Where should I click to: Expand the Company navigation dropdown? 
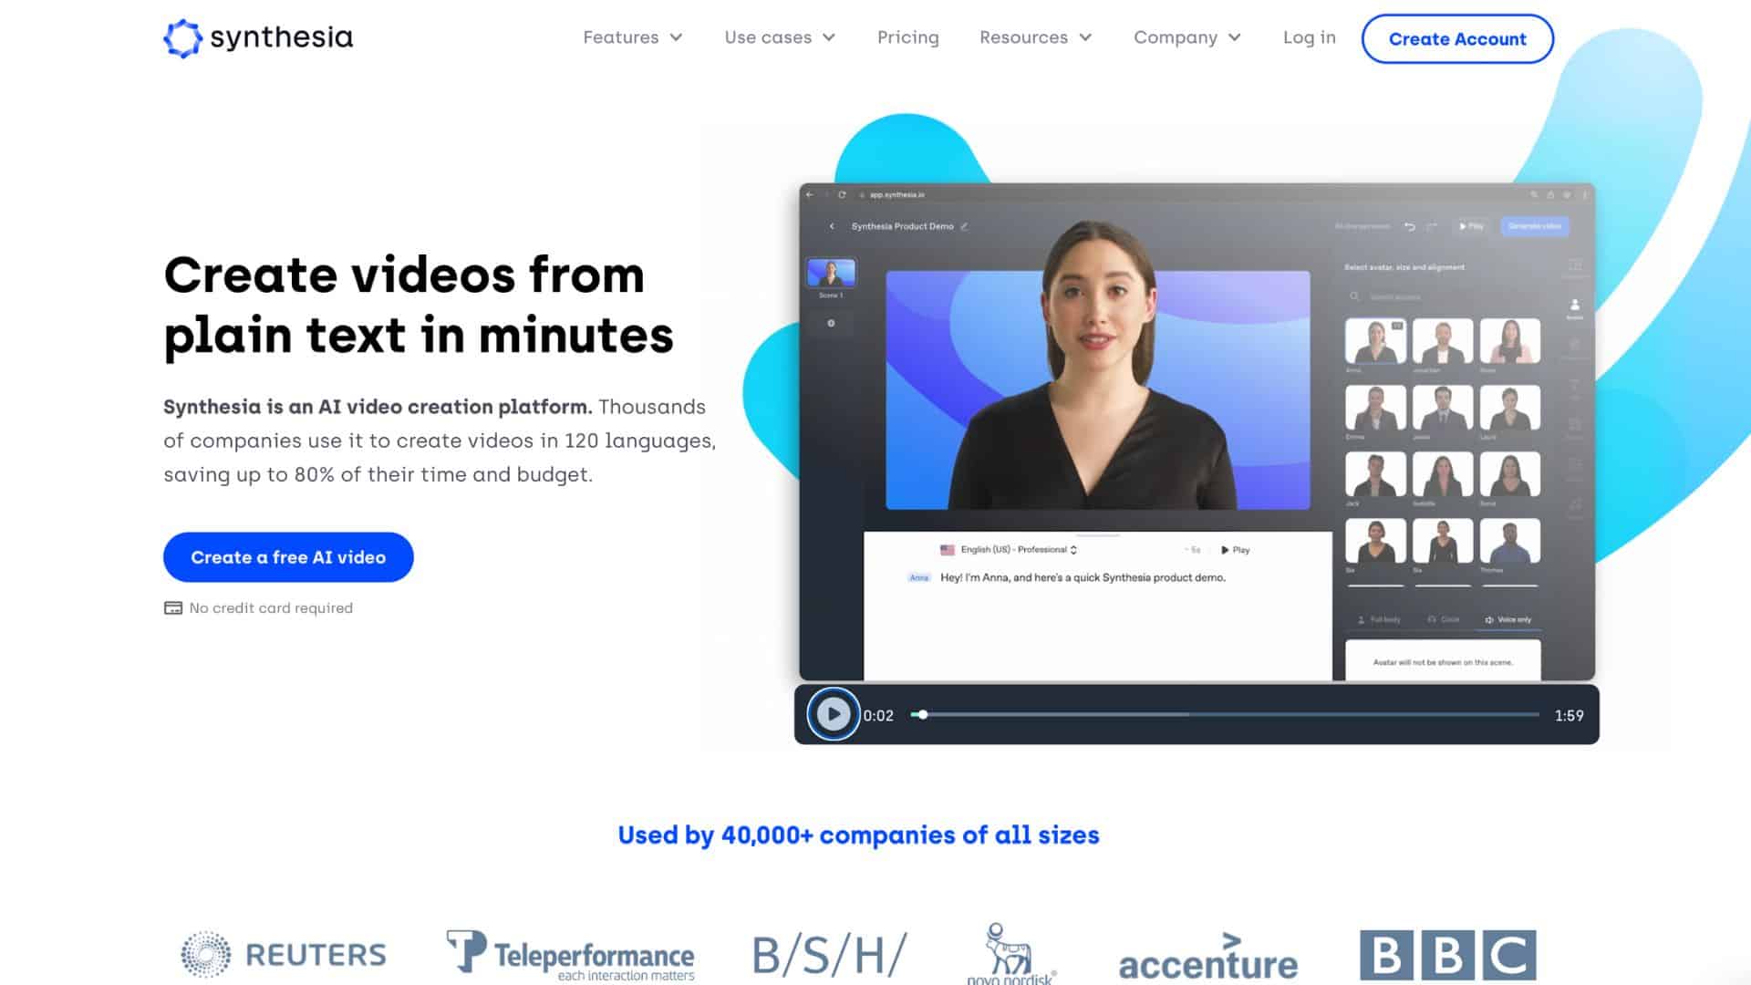click(1187, 37)
